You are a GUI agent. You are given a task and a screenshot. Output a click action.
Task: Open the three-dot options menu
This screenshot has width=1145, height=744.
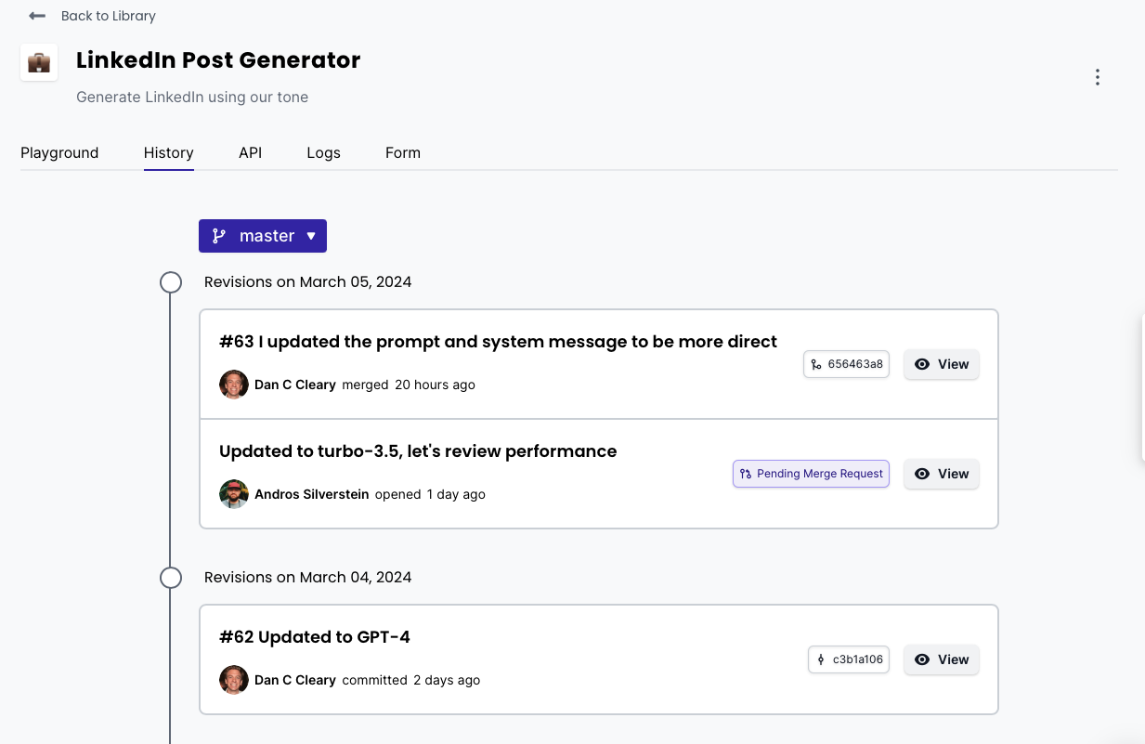[1098, 77]
